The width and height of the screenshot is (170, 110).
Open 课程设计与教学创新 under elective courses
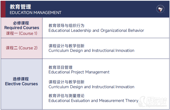click(66, 82)
